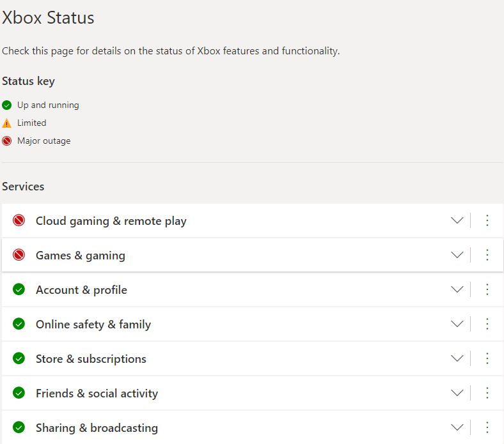
Task: Click the red outage icon for Cloud gaming
Action: [x=19, y=220]
